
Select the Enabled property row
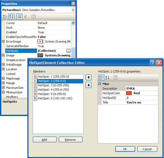38,32
